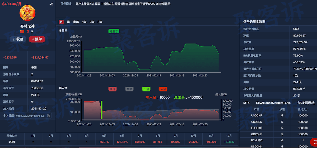Select the 2年 period tab
Image resolution: width=317 pixels, height=148 pixels.
click(92, 22)
